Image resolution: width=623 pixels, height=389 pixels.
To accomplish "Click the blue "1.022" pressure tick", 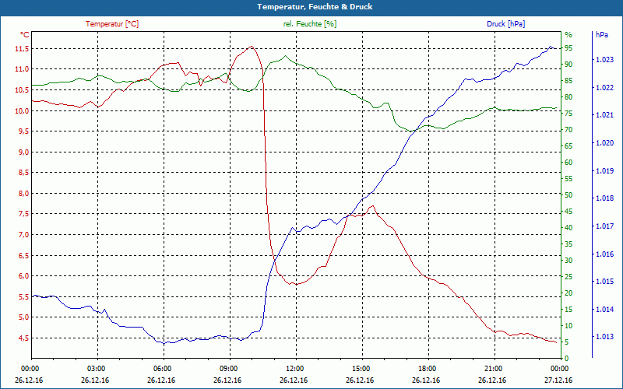I will coord(605,88).
